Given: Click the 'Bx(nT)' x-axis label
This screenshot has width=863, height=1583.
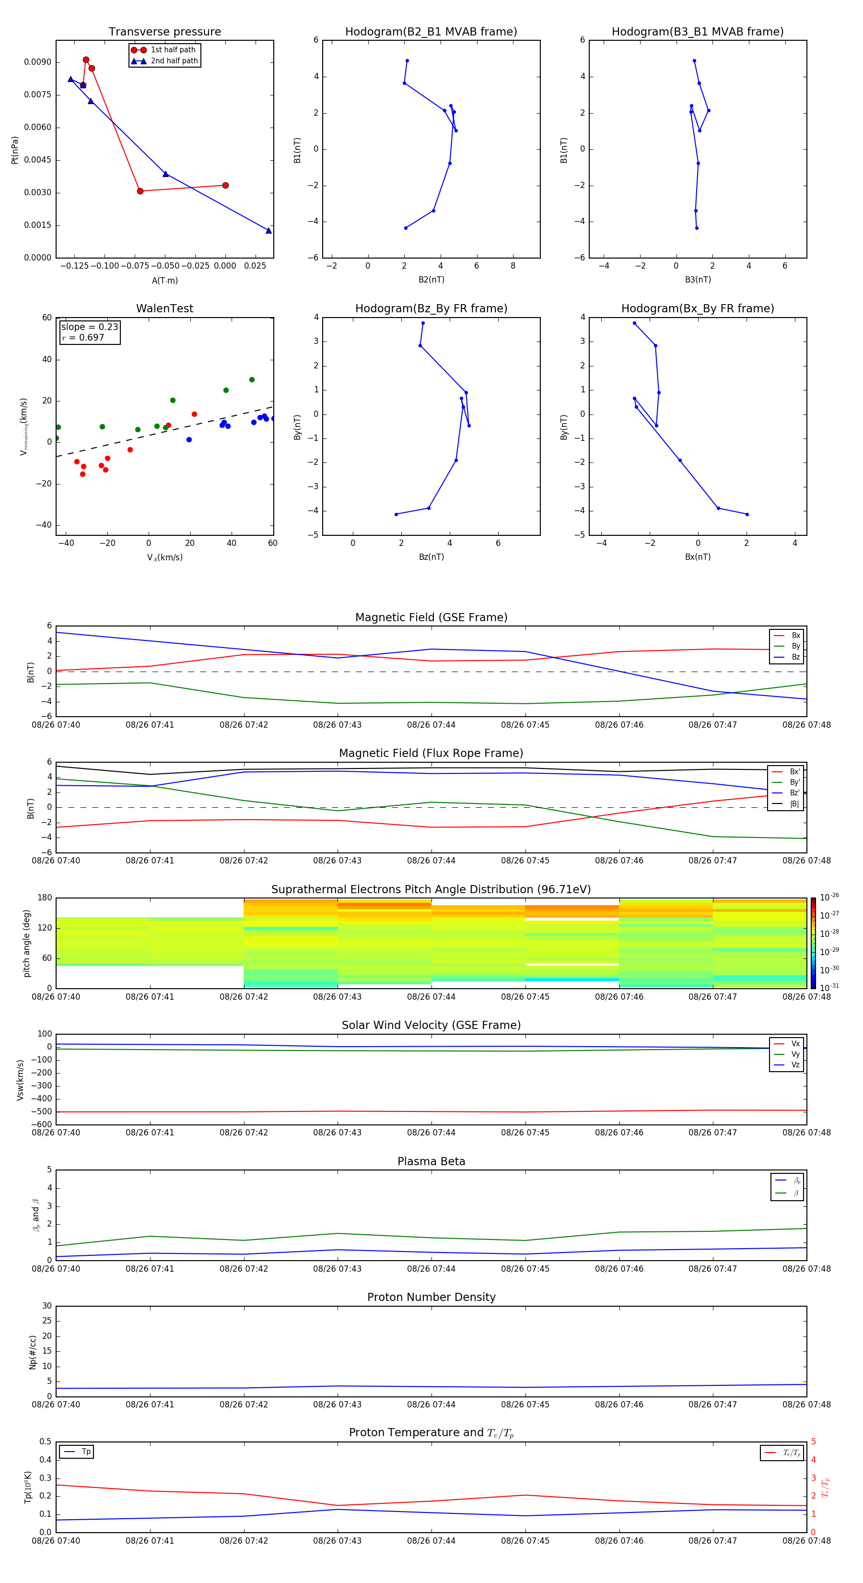Looking at the screenshot, I should [698, 557].
